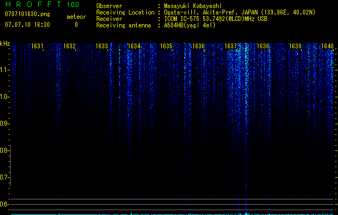Click the date stamp 07.07.10 16:30
The height and width of the screenshot is (215, 338).
[27, 25]
